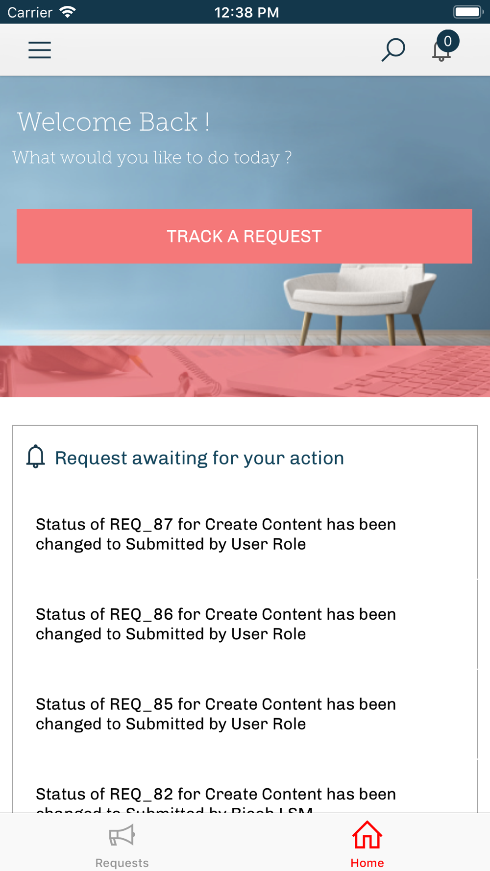490x871 pixels.
Task: Tap the Requests megaphone icon
Action: point(122,836)
